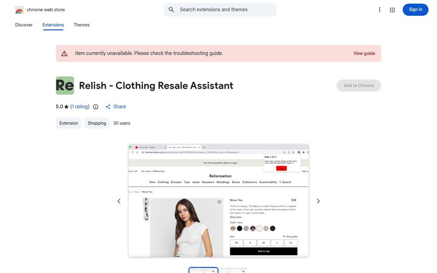Open the View guide link

point(364,53)
